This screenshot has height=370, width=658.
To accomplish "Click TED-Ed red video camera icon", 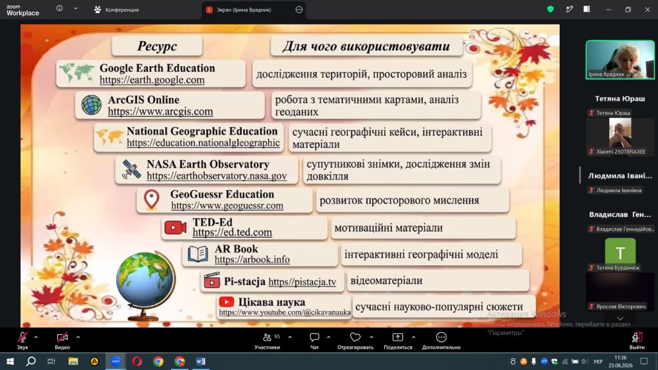I will point(175,227).
